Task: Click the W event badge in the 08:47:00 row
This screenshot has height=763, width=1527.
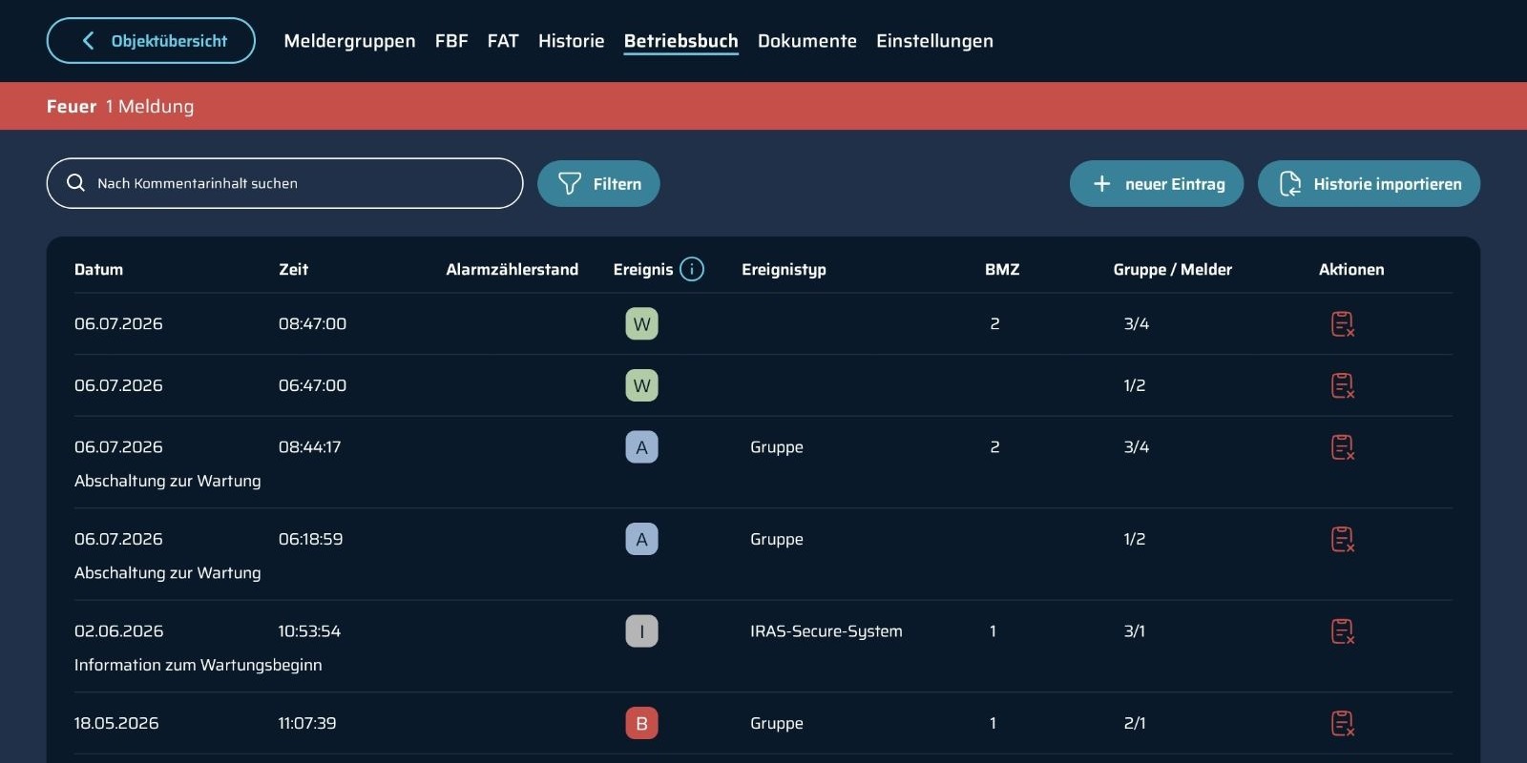Action: pyautogui.click(x=641, y=324)
